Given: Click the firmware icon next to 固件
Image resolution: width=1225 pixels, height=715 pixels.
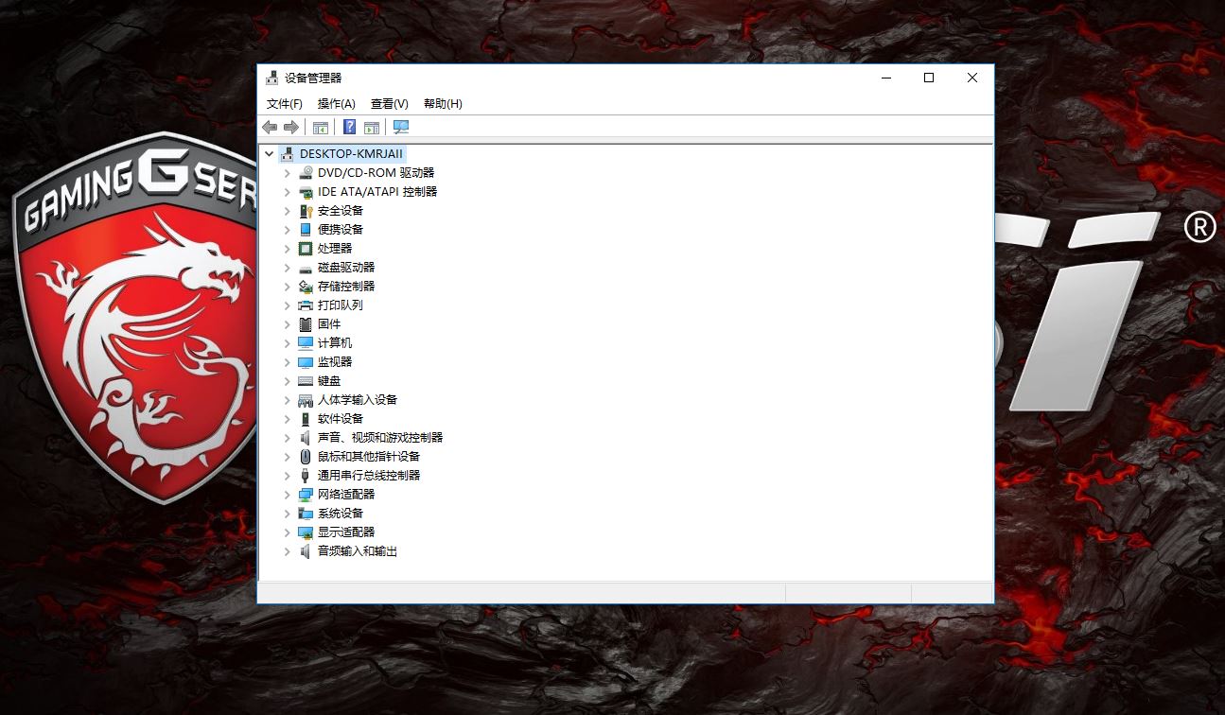Looking at the screenshot, I should point(306,323).
